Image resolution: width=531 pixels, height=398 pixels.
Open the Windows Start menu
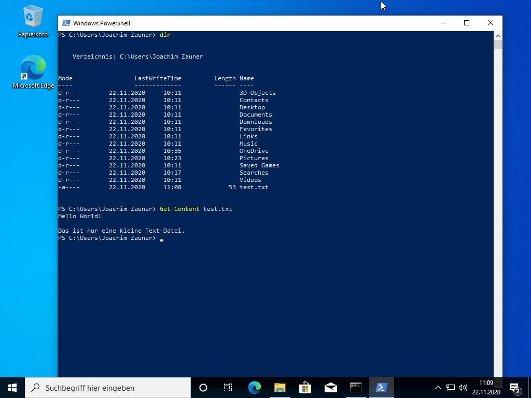point(12,388)
